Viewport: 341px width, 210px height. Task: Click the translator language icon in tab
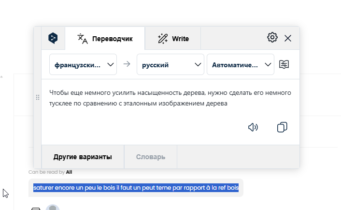(x=83, y=39)
